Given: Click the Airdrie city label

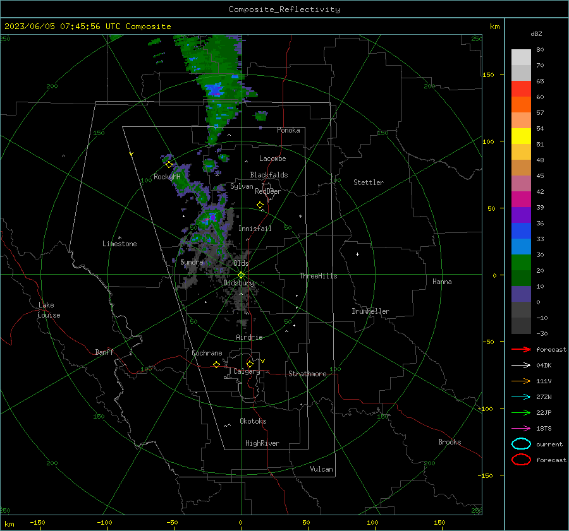Looking at the screenshot, I should point(249,337).
